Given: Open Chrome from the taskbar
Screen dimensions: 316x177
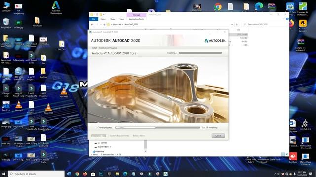Looking at the screenshot, I should (77, 174).
